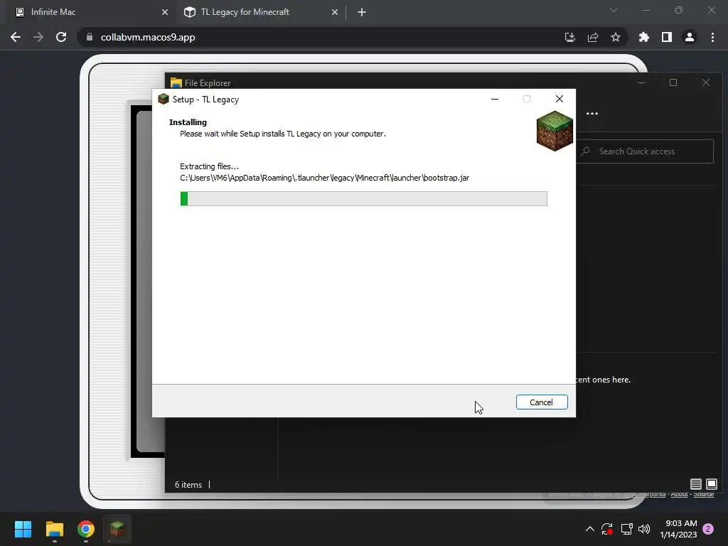This screenshot has width=728, height=546.
Task: Click the bootstrap.jar extraction path text
Action: pyautogui.click(x=324, y=178)
